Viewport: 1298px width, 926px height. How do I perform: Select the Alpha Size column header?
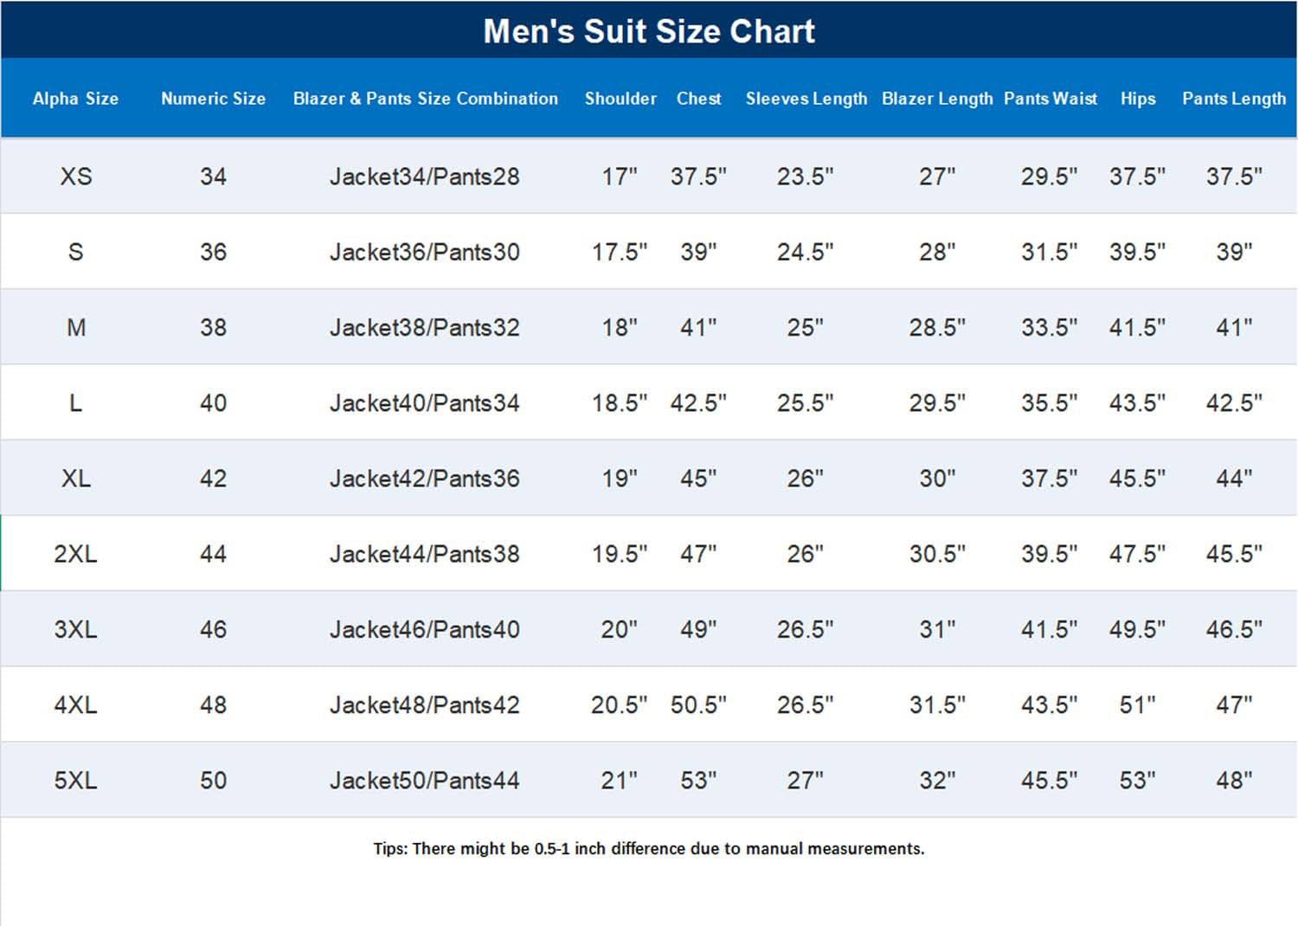(x=75, y=99)
